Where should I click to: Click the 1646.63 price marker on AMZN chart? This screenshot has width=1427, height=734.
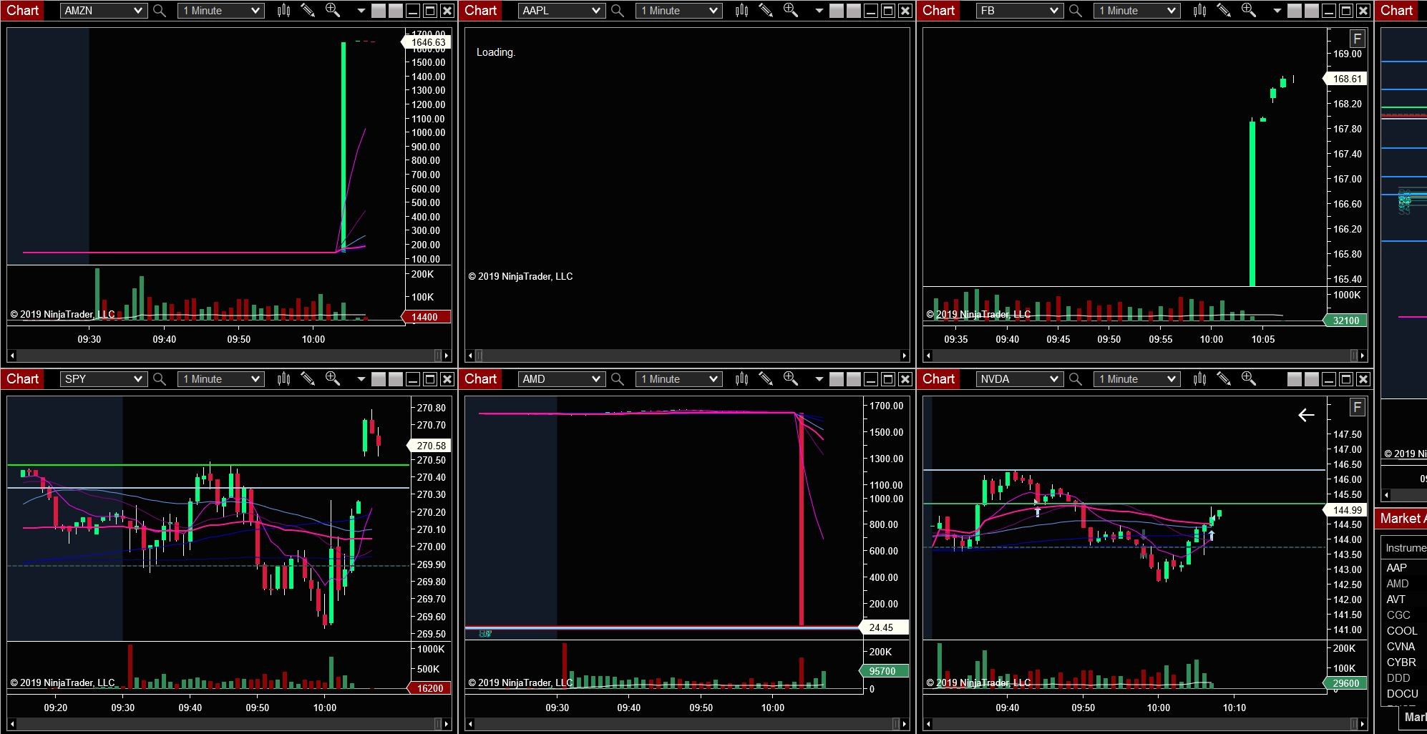[428, 42]
